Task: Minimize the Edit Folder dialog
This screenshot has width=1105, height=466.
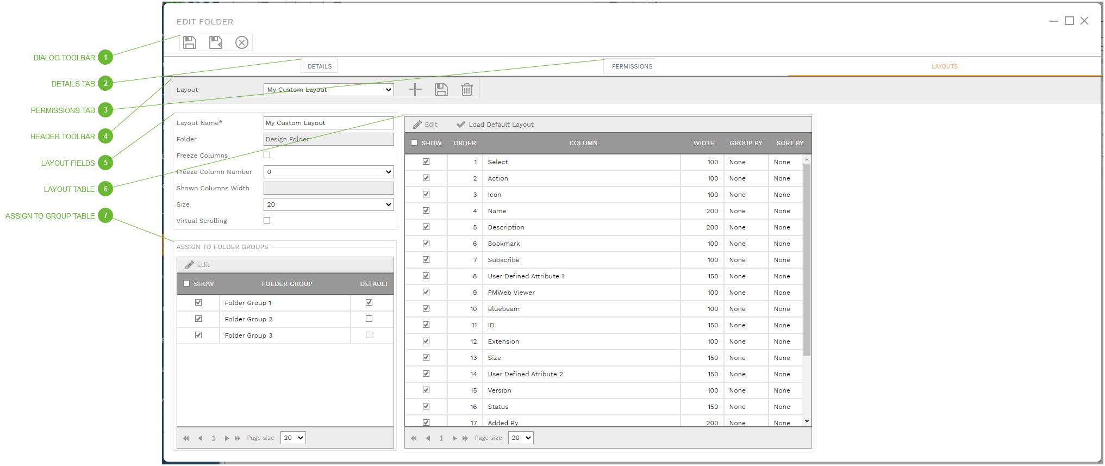Action: coord(1054,21)
